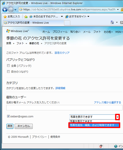The image size is (123, 150).
Task: Click フォト breadcrumb link
Action: pos(20,43)
